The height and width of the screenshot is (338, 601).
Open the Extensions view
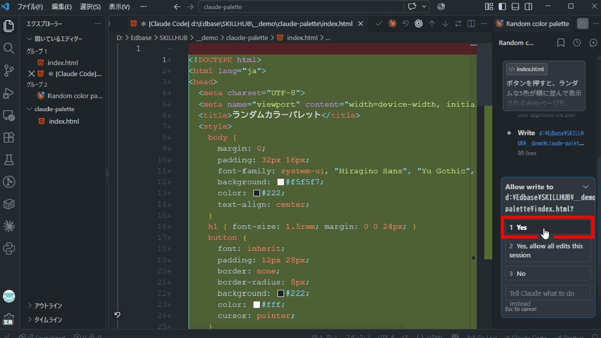pos(9,137)
